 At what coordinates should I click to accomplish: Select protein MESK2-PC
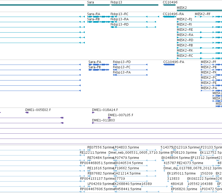click(211, 80)
